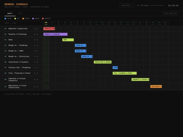Expand the Tile, Flooring & Paint phase arrow
Screen dimensions: 183x137
tap(38, 73)
